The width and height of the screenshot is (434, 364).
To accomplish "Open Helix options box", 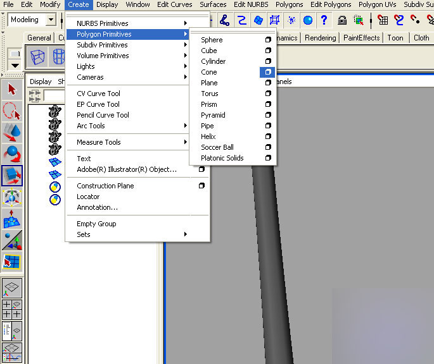I will coord(268,136).
